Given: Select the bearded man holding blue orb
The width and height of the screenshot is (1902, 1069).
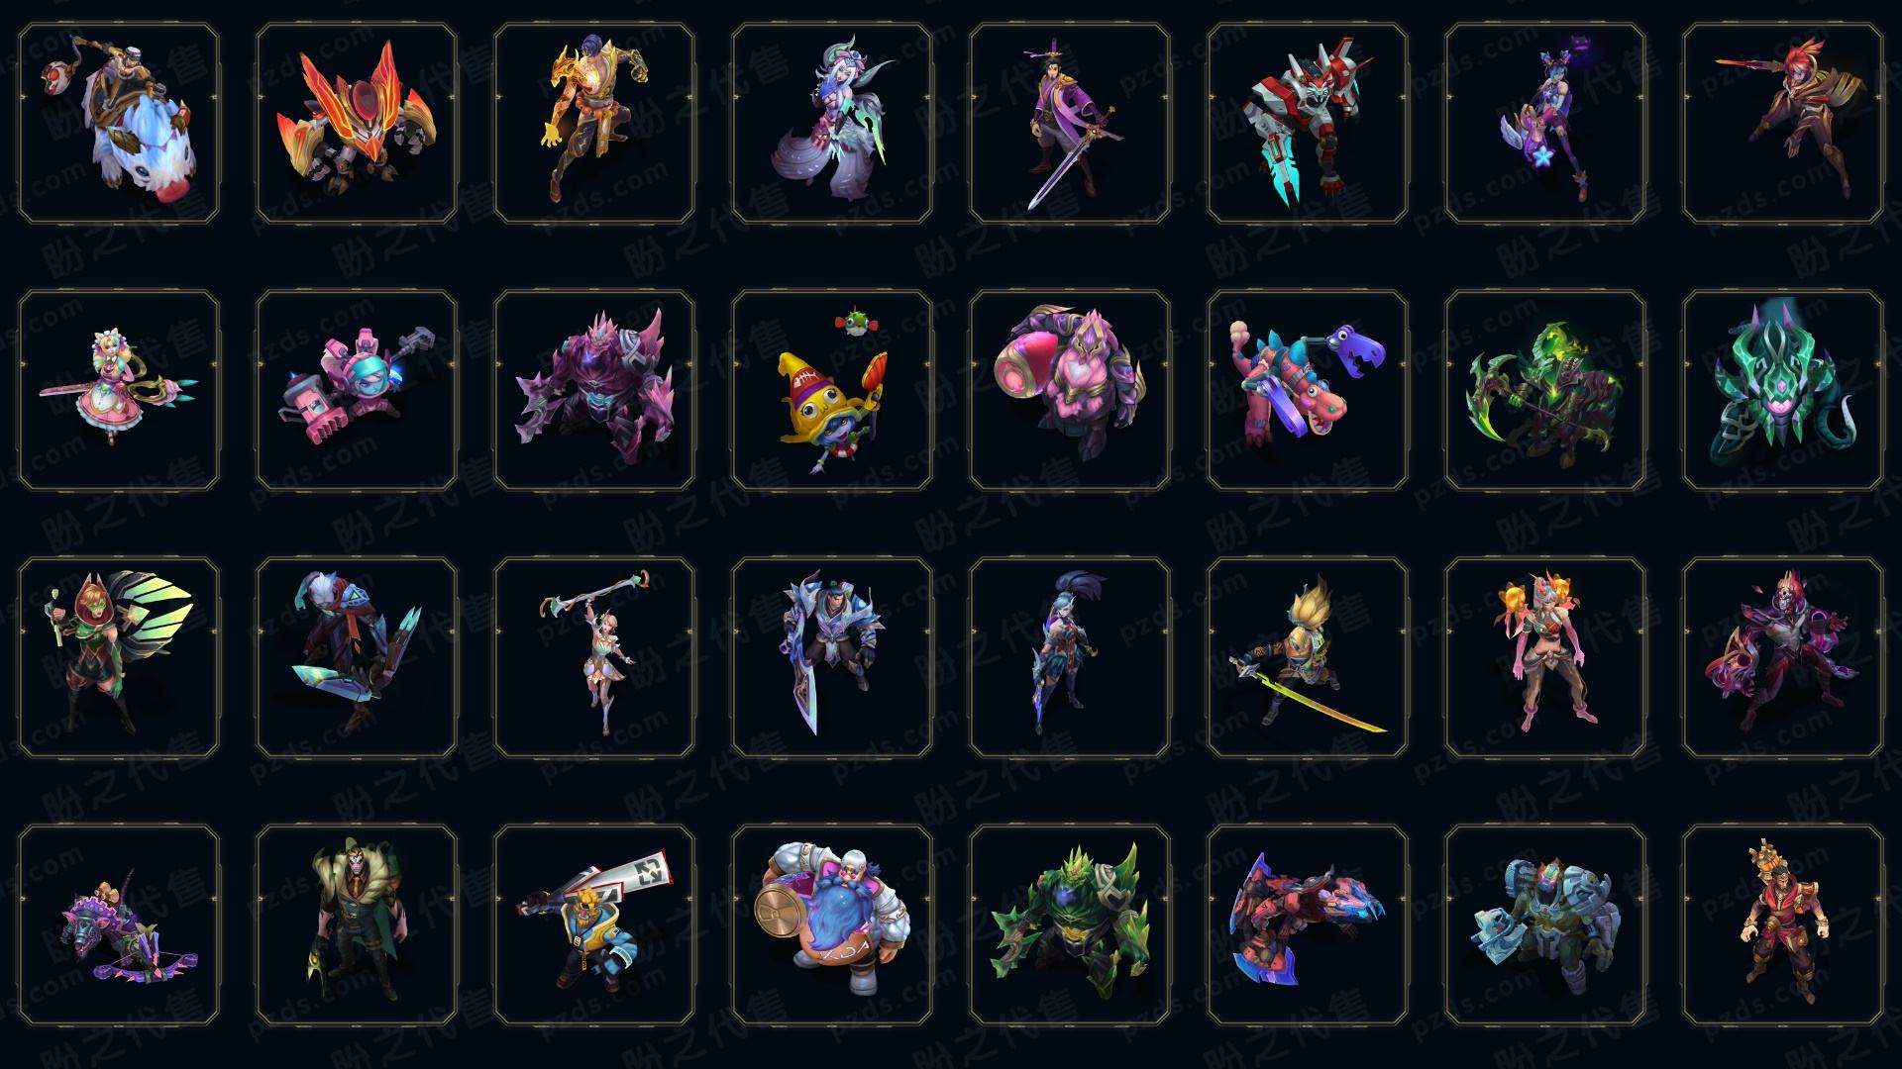Looking at the screenshot, I should pos(832,924).
